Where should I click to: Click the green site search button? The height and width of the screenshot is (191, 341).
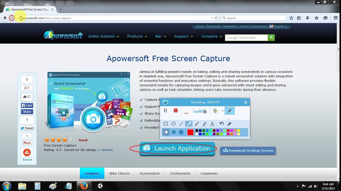click(x=271, y=38)
